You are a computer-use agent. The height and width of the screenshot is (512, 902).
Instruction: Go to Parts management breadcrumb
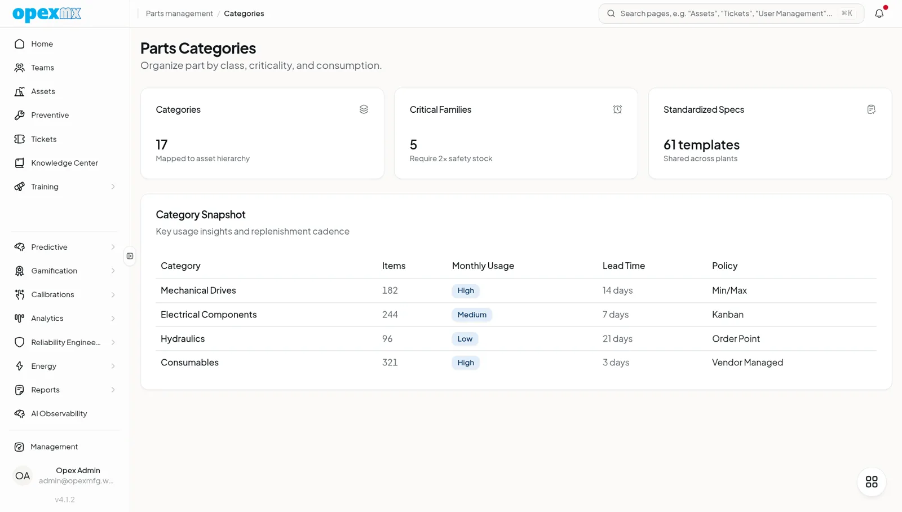[179, 14]
